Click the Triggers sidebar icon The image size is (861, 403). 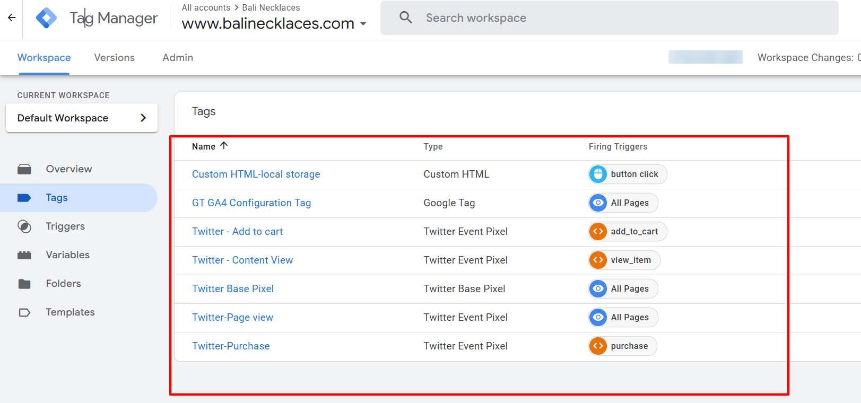[x=24, y=226]
